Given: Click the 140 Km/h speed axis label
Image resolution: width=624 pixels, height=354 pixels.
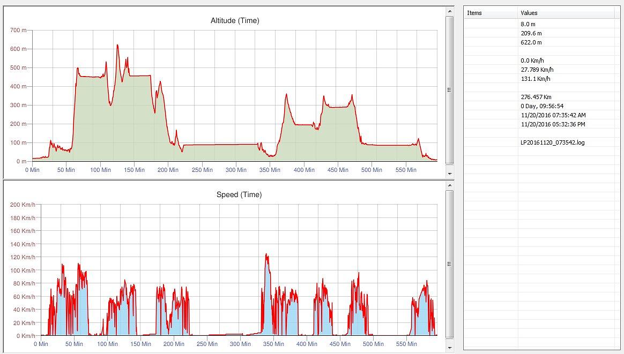Looking at the screenshot, I should (23, 244).
